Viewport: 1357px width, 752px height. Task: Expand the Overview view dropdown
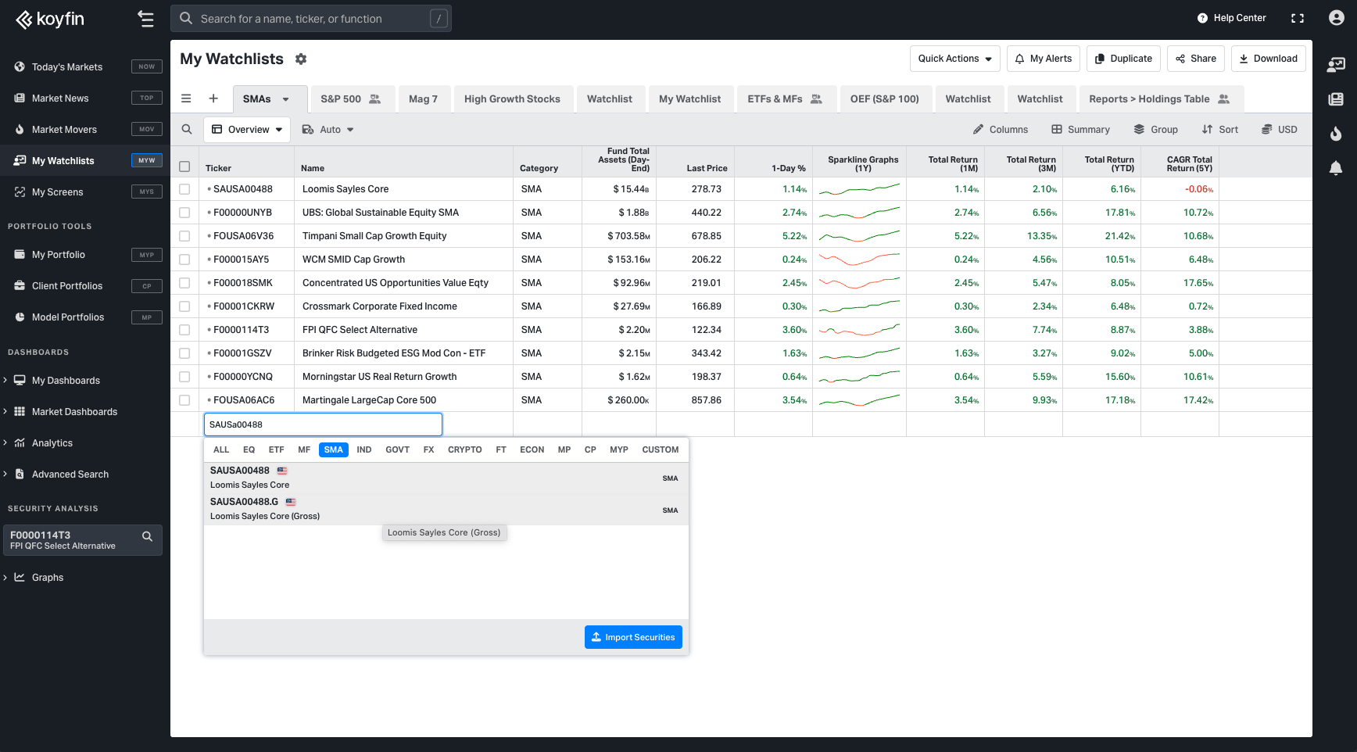[x=247, y=130]
